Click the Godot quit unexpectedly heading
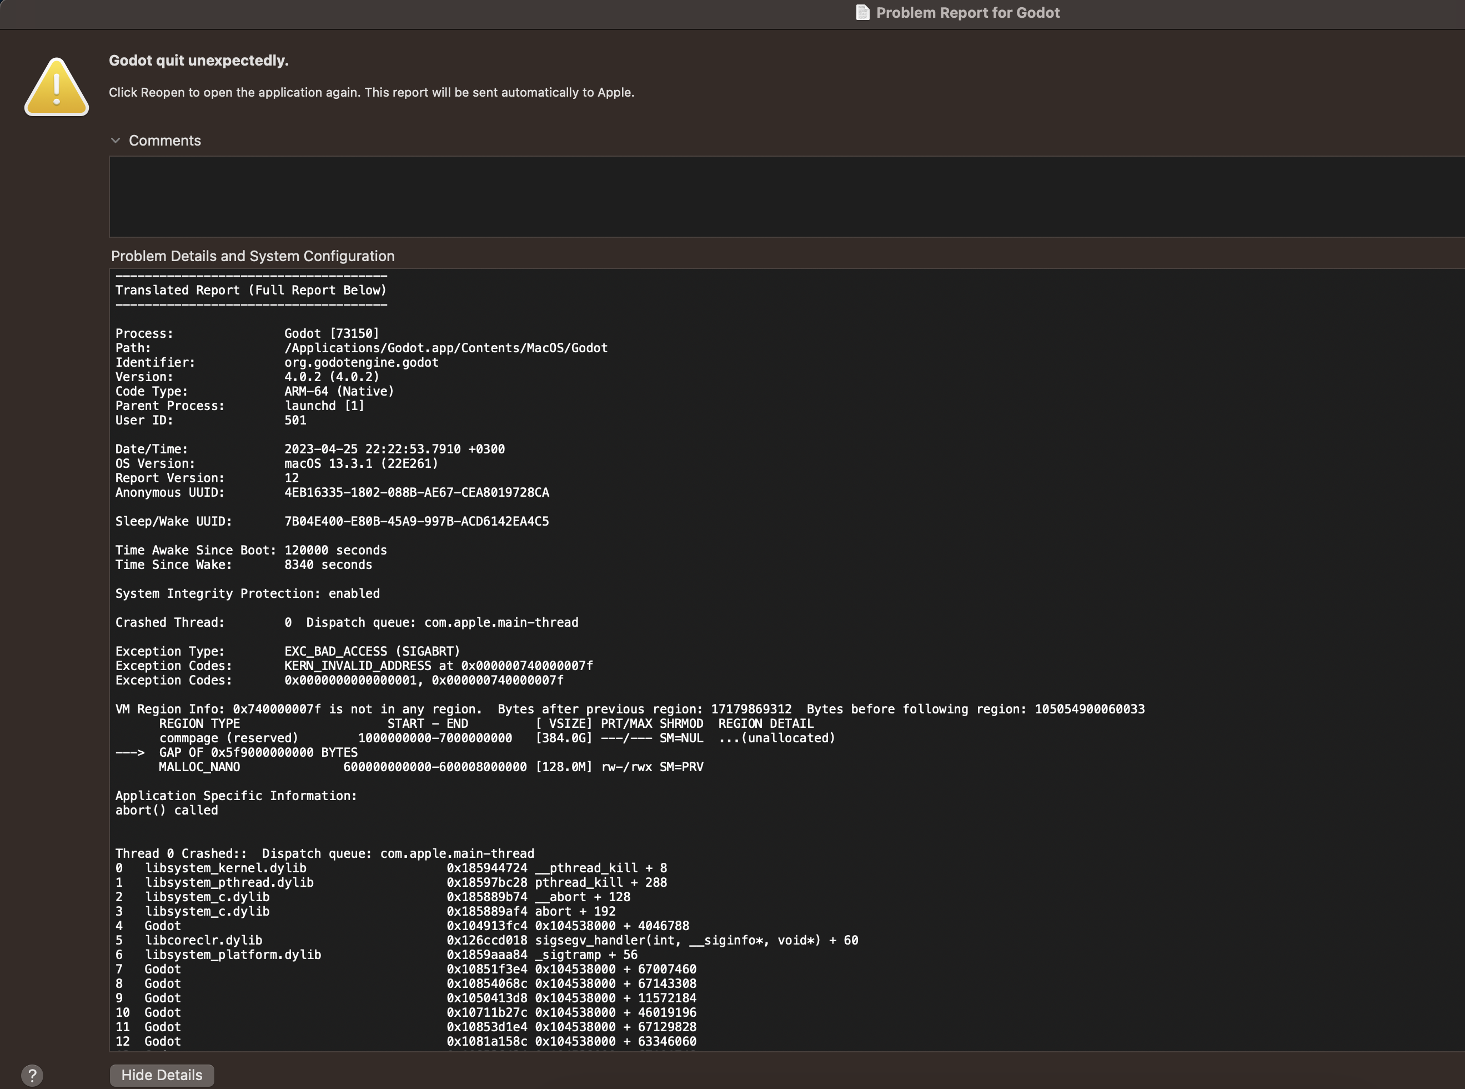 tap(198, 60)
